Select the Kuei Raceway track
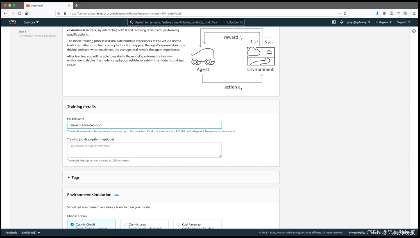 [x=197, y=224]
